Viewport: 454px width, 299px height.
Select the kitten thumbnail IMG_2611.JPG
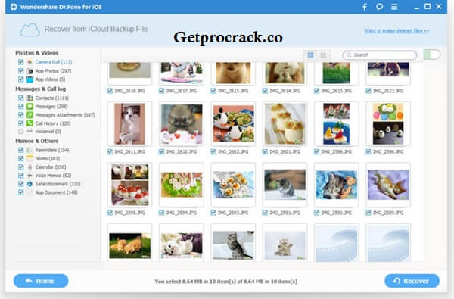point(129,123)
